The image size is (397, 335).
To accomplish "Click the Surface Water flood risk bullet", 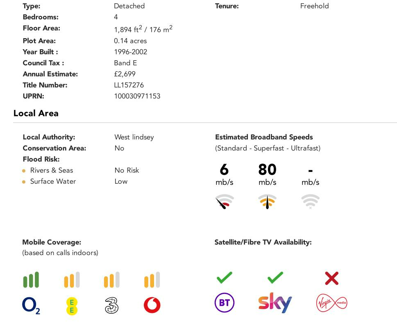I will pos(24,182).
